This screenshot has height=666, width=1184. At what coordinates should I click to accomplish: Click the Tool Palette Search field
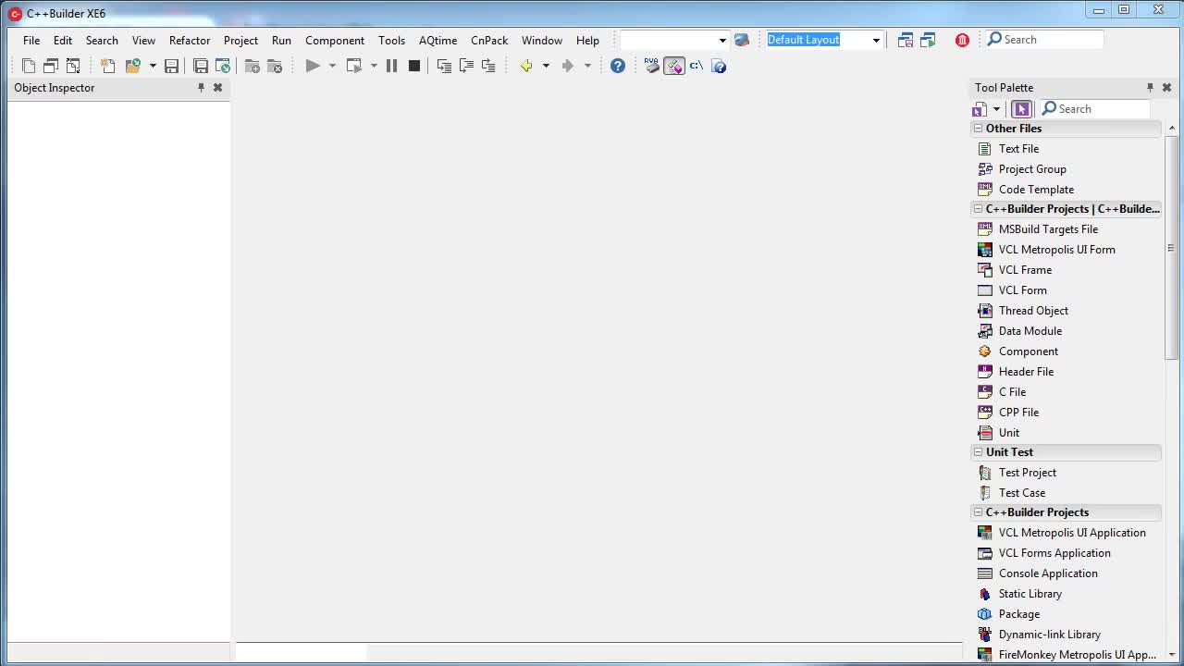point(1094,109)
